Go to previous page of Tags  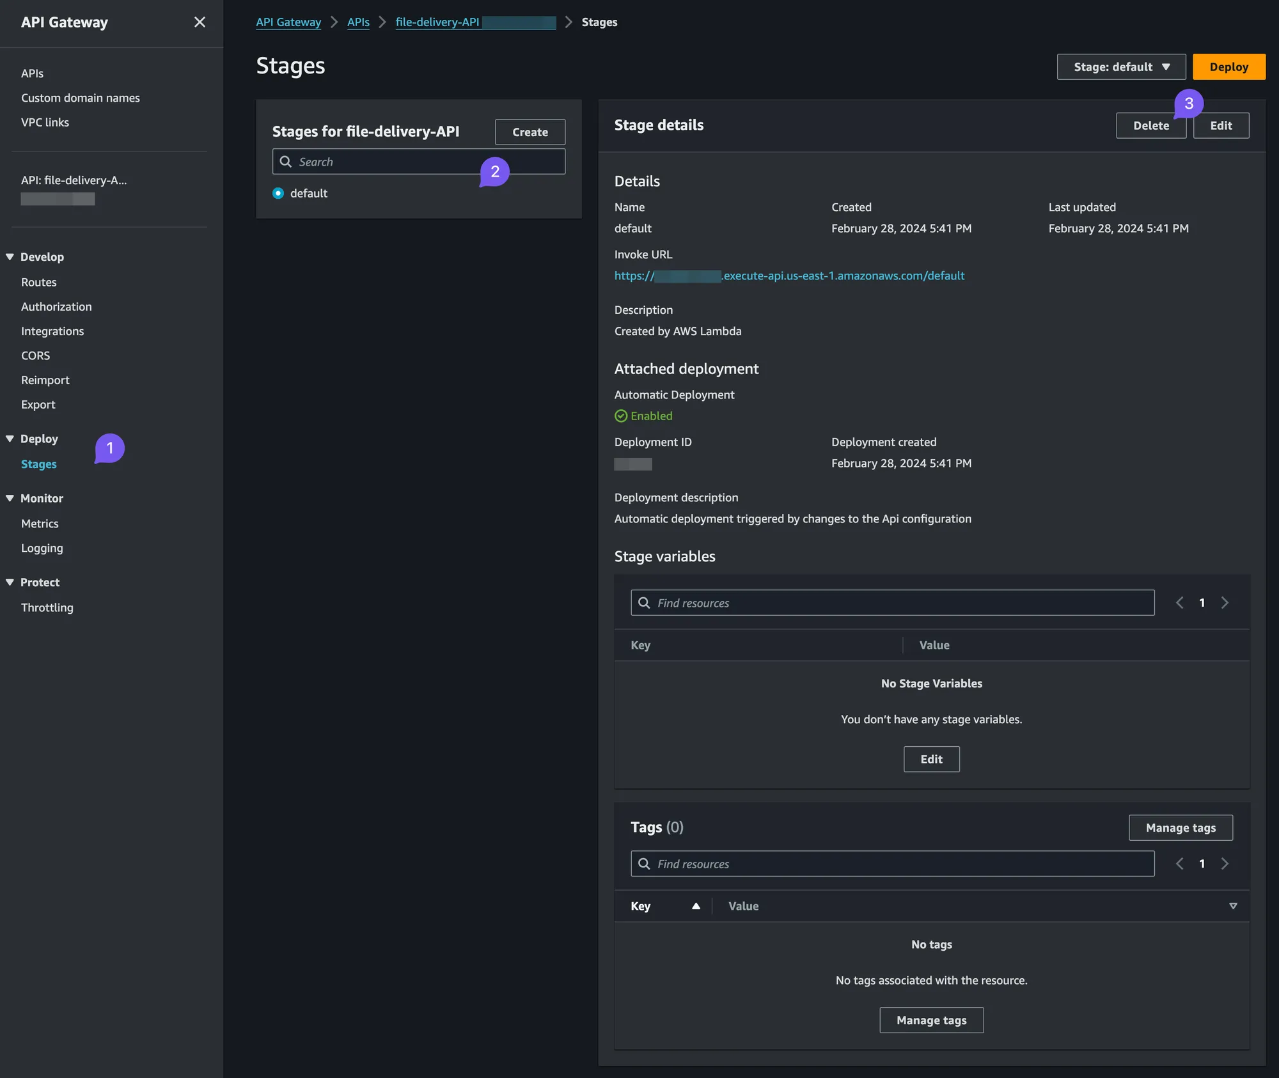(1179, 864)
